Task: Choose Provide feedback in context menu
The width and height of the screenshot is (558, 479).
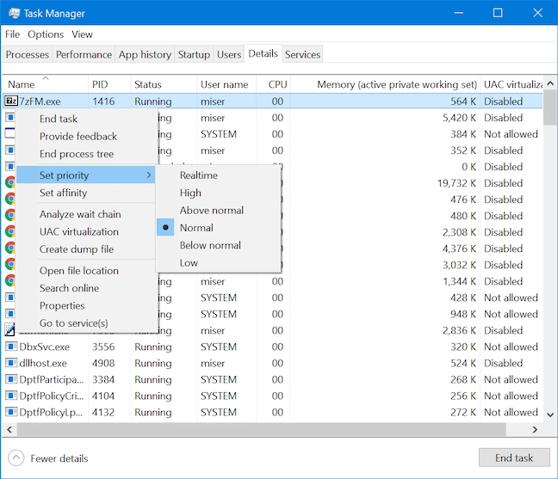Action: pos(78,136)
